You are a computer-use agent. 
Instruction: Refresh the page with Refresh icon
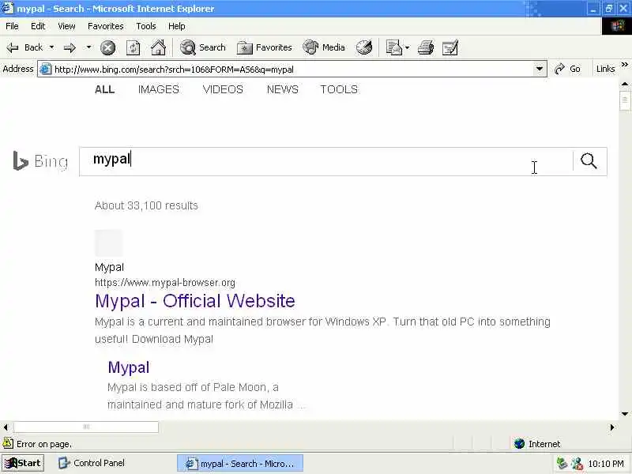[x=134, y=48]
